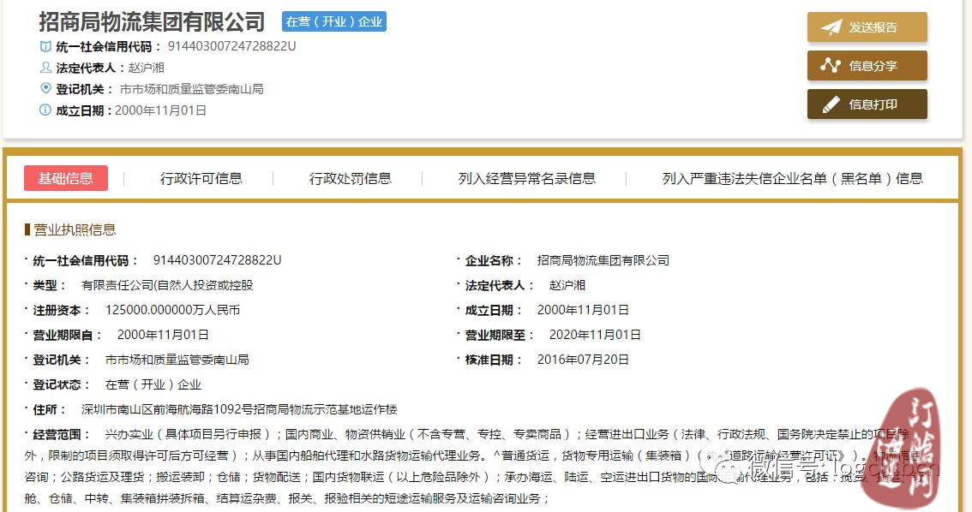Screen dimensions: 972x512
Task: Click the 经营范围 label
Action: (x=61, y=435)
